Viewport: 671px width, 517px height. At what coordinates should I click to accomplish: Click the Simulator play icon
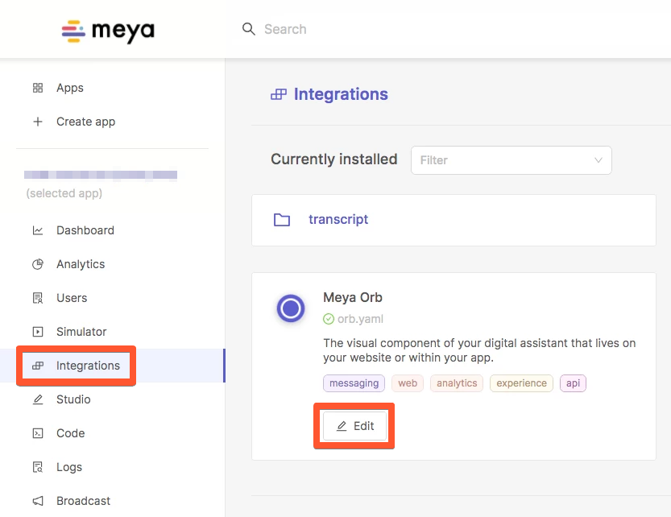click(38, 332)
